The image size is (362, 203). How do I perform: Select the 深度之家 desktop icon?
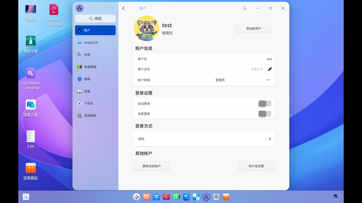[x=31, y=108]
